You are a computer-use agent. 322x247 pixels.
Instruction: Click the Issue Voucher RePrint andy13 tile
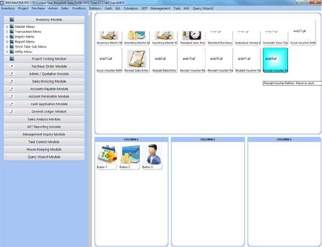[x=109, y=61]
